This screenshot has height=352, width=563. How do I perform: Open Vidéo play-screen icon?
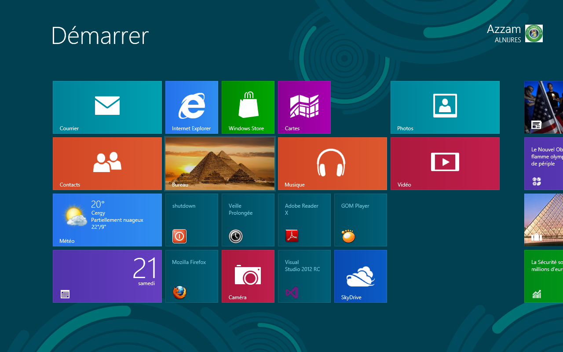[x=445, y=162]
